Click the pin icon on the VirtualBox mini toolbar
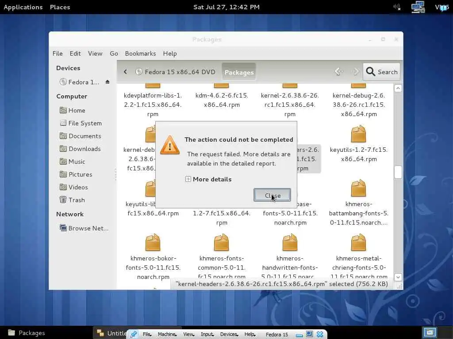The width and height of the screenshot is (453, 339). 134,334
